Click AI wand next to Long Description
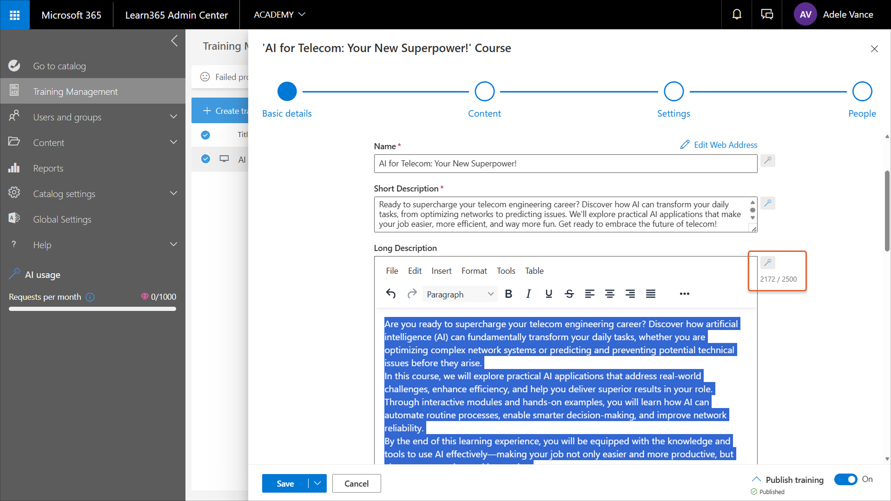This screenshot has height=501, width=891. coord(767,263)
